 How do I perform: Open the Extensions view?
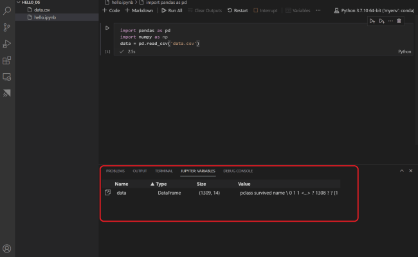tap(7, 60)
